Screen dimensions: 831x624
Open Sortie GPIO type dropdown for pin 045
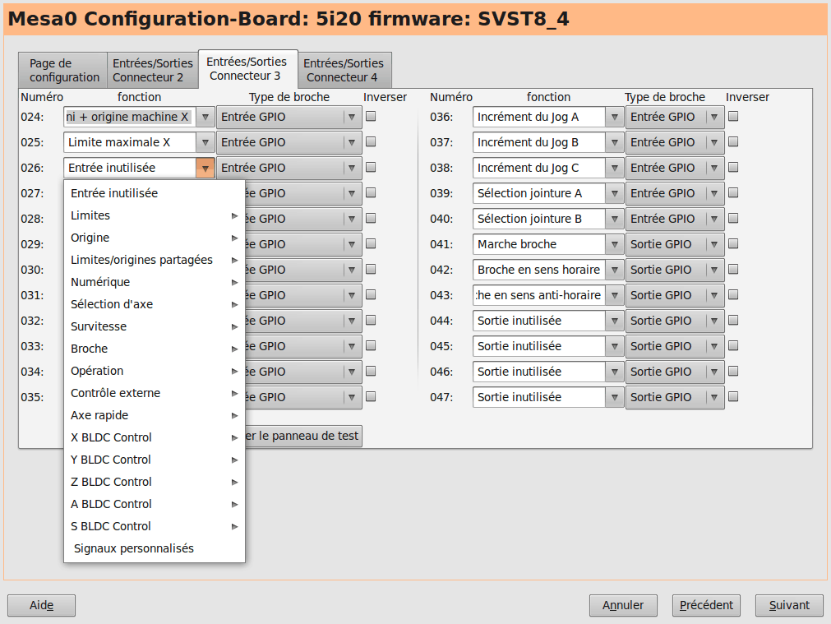pyautogui.click(x=675, y=345)
